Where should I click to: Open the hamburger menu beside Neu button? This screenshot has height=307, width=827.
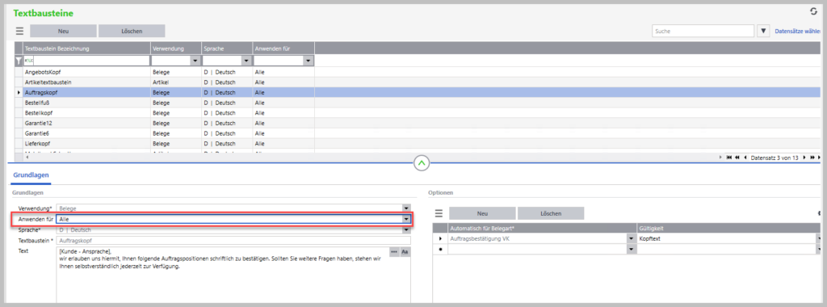19,32
